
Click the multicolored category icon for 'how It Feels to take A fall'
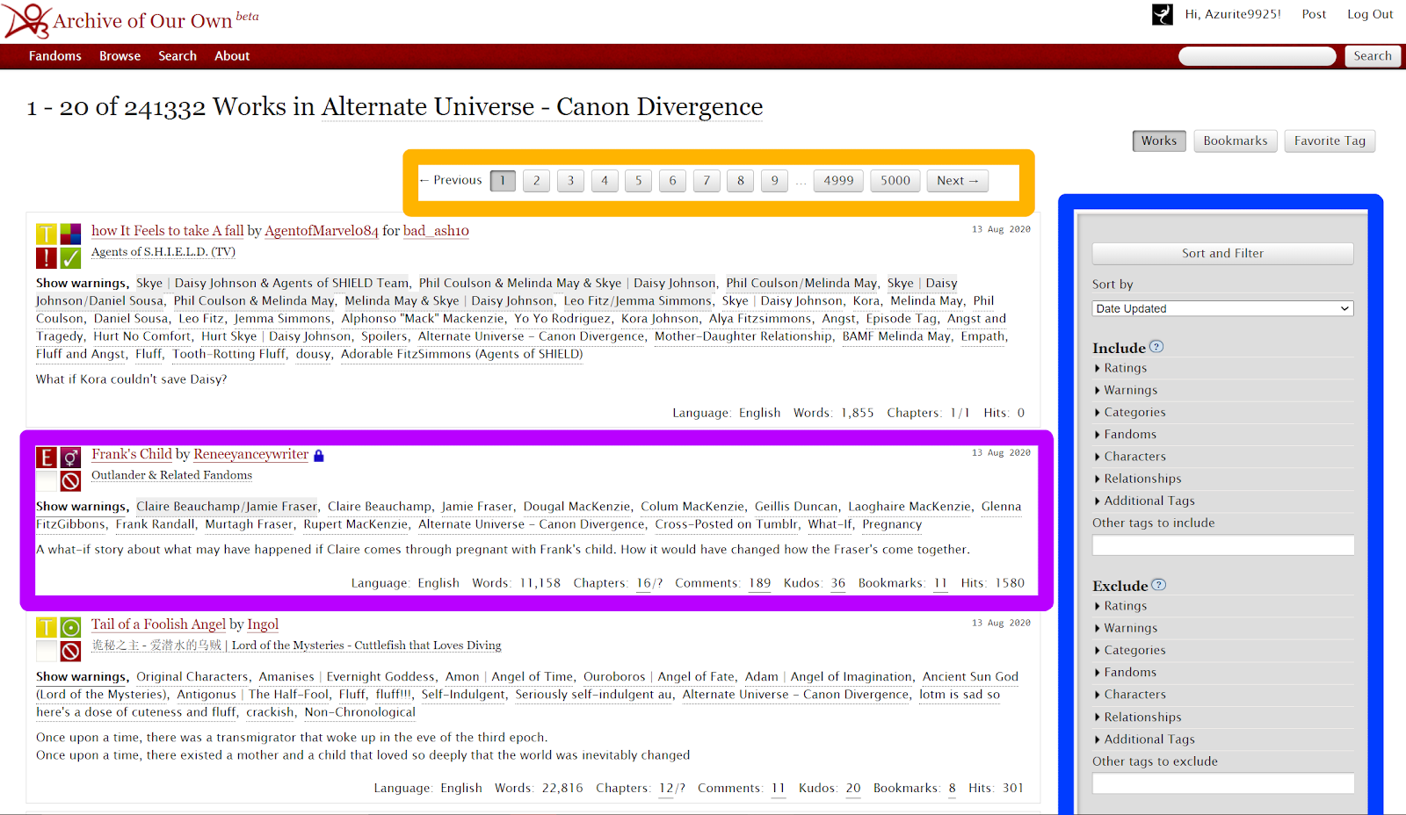point(71,234)
